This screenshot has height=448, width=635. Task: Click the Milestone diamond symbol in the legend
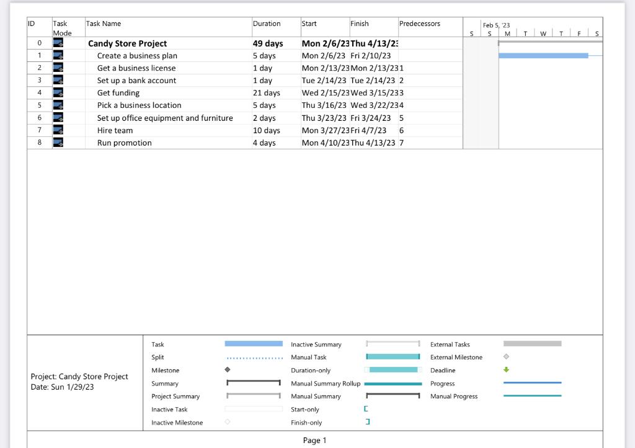coord(228,370)
